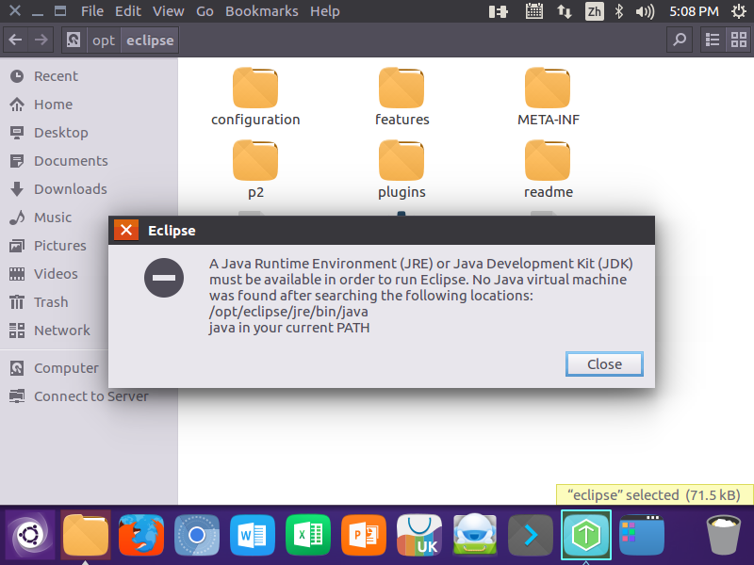Screen dimensions: 754x565
Task: Select eclipse path bar segment
Action: click(150, 40)
